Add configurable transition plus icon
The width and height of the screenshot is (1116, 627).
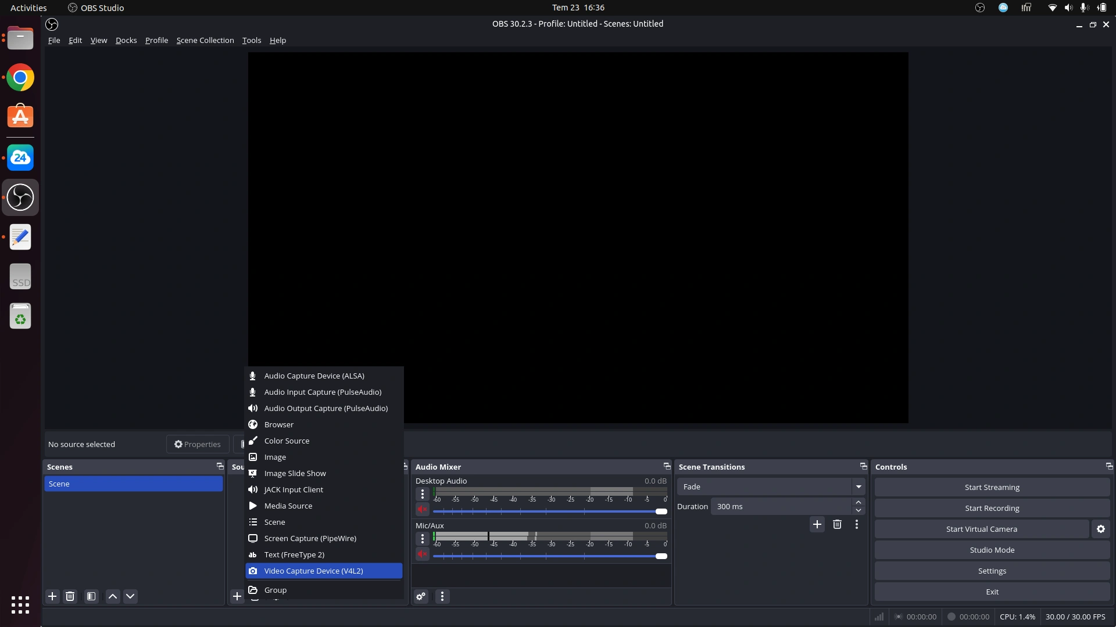tap(817, 524)
